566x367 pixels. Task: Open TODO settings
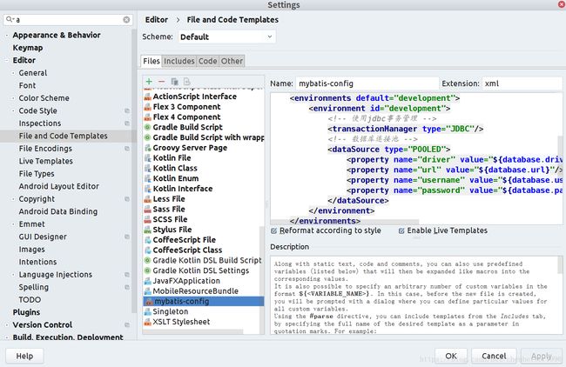click(x=30, y=299)
